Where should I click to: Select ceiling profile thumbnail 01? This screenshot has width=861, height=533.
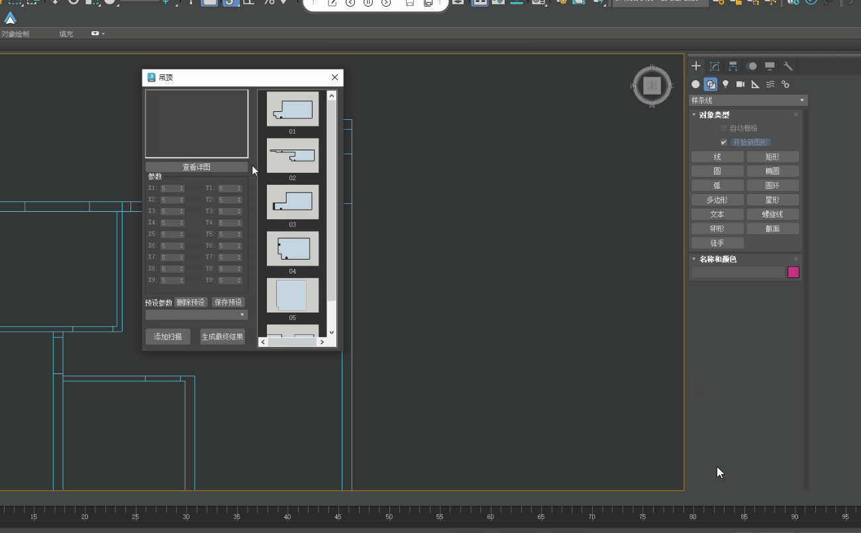293,109
